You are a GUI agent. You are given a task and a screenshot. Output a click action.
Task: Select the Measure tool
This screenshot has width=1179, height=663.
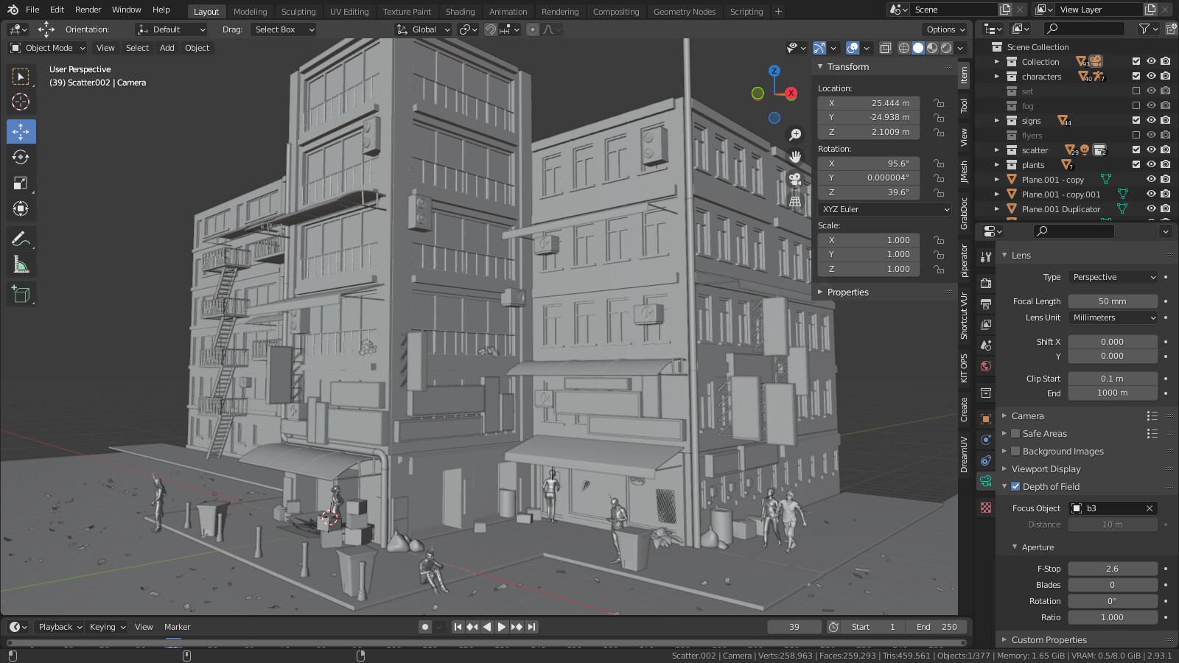click(21, 264)
